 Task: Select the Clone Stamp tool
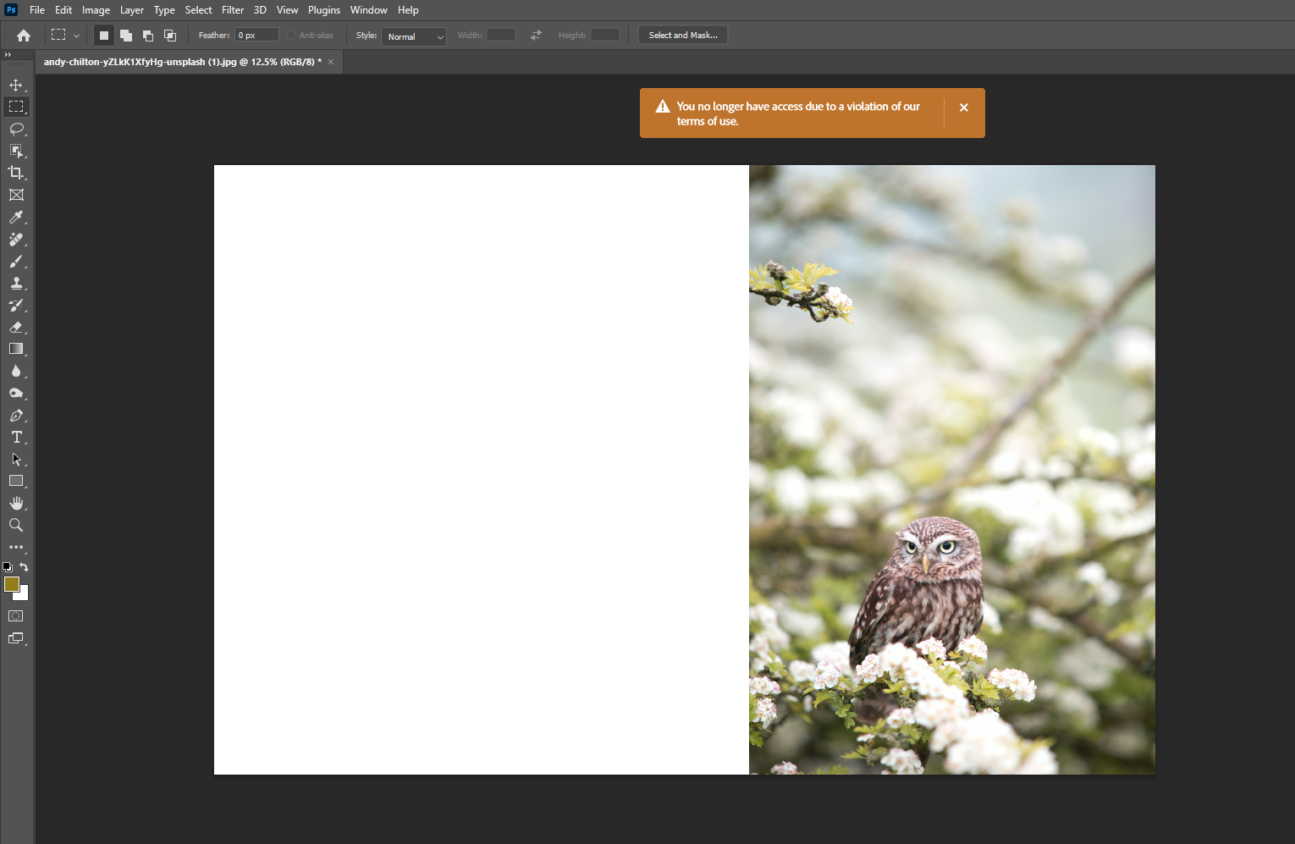pos(16,283)
